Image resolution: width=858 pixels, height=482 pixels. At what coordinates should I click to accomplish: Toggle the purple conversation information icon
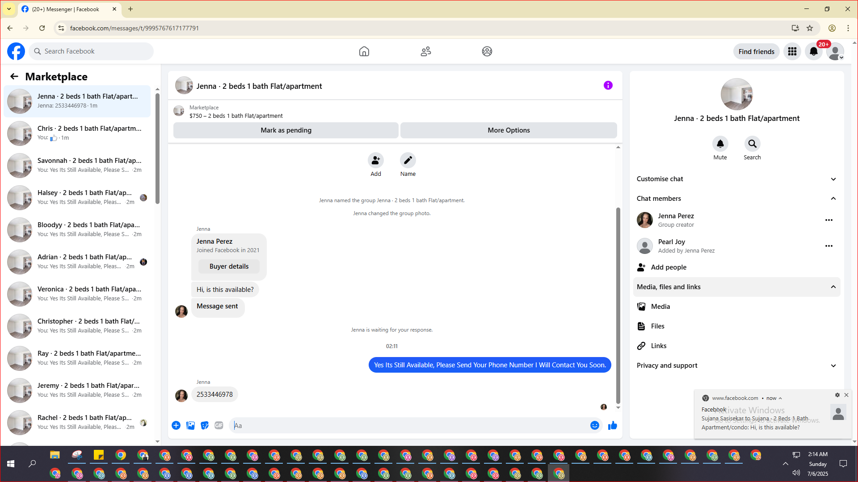coord(608,85)
